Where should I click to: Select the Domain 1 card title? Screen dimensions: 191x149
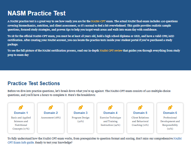21,113
